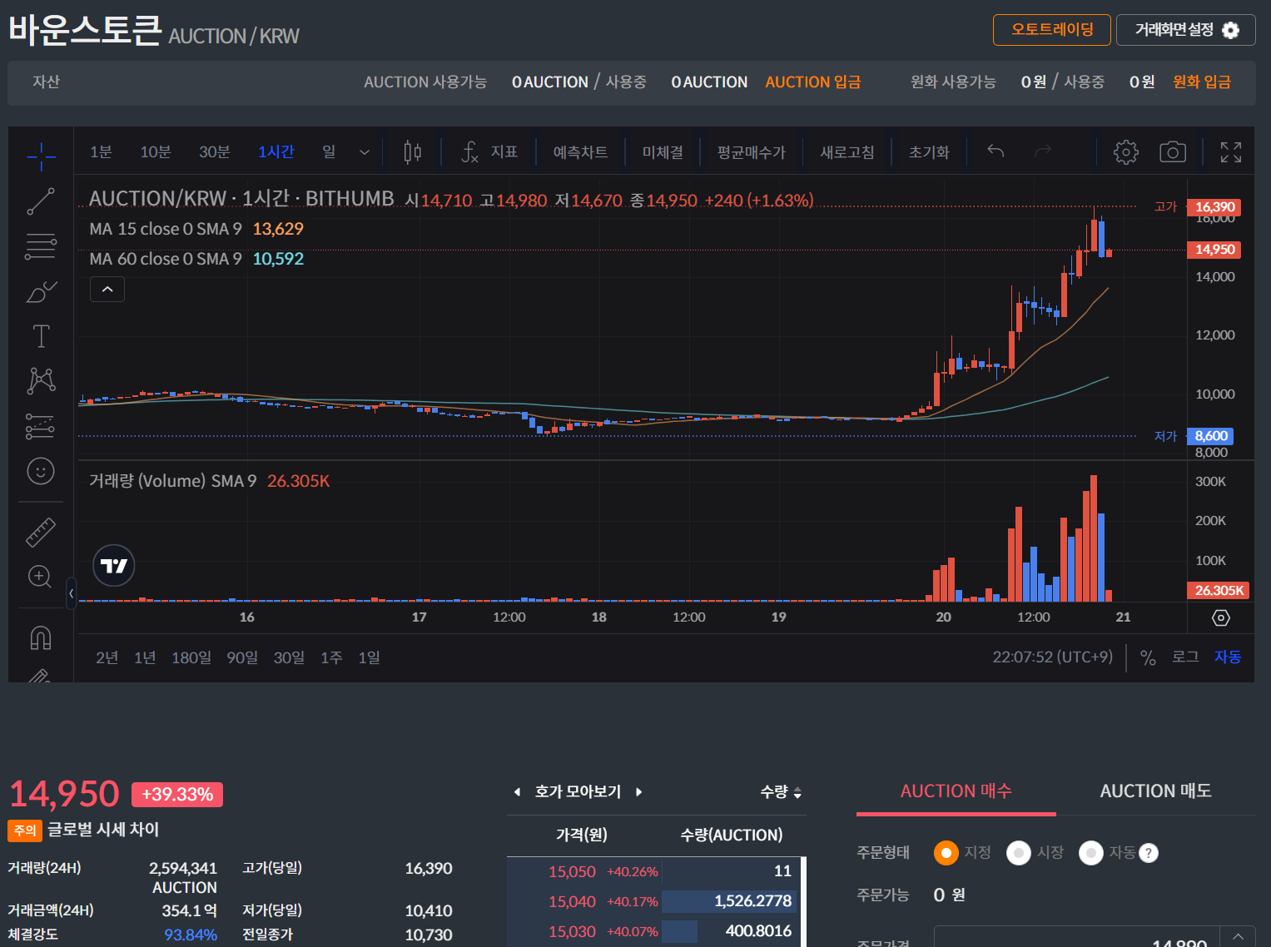Select the 15,040 ask price row
Screen dimensions: 1271x947
pos(654,901)
